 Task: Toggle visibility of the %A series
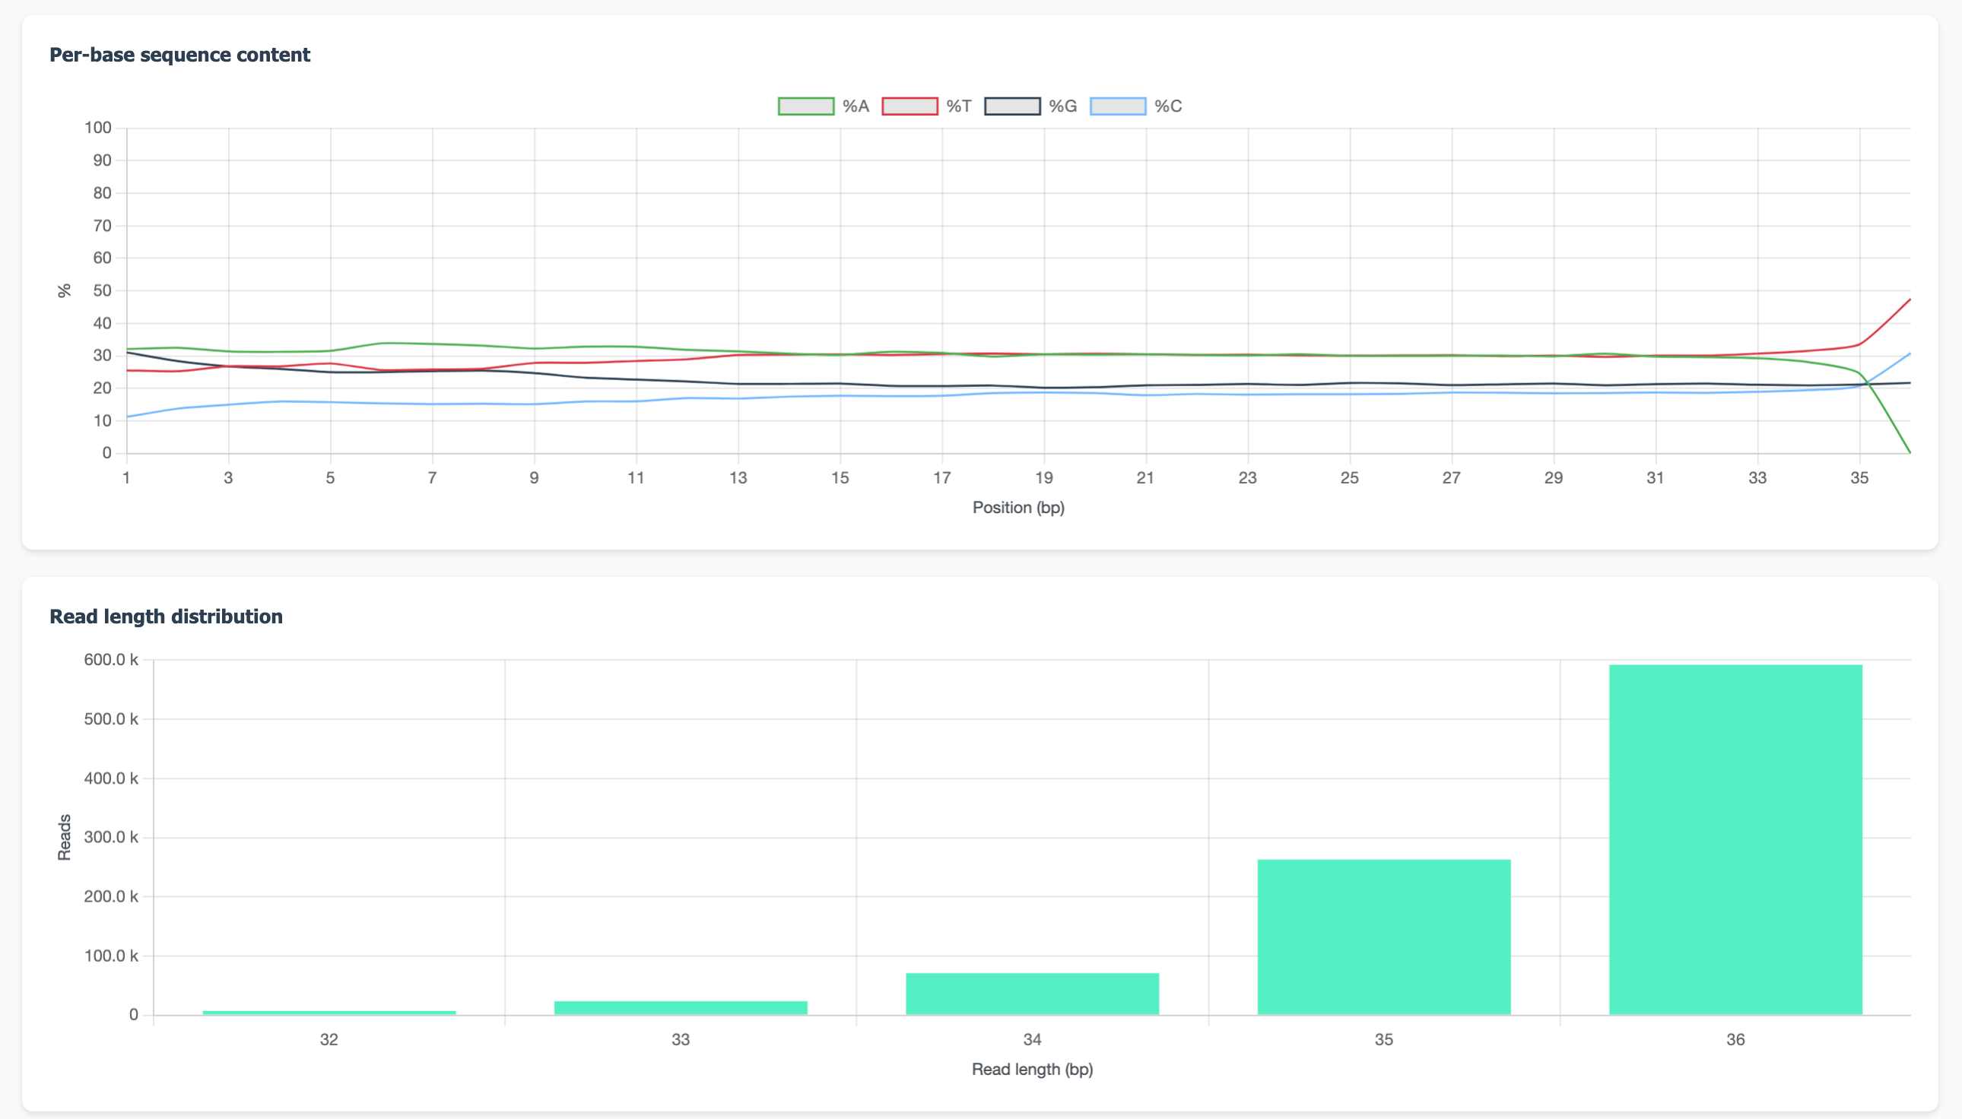tap(804, 106)
